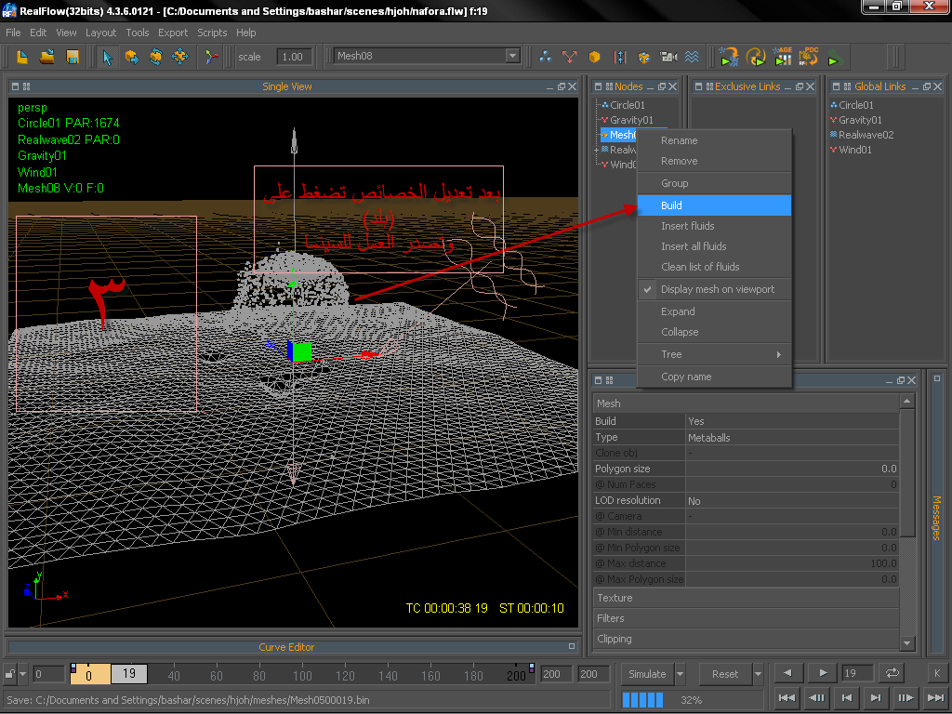The height and width of the screenshot is (714, 952).
Task: Click the properties panel scrollbar down arrow
Action: pyautogui.click(x=906, y=643)
